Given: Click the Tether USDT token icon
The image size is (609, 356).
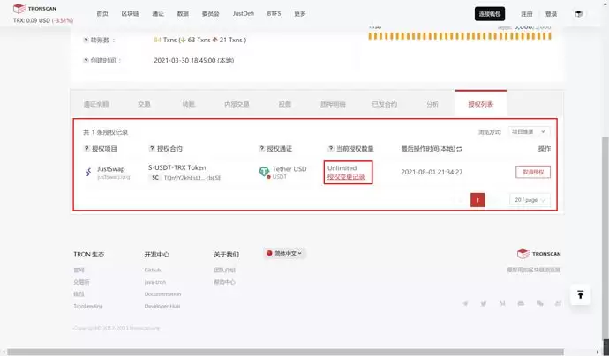Looking at the screenshot, I should click(x=264, y=172).
